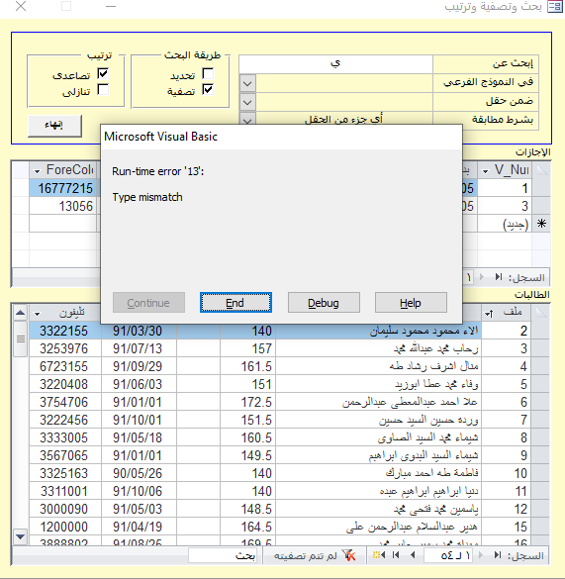The width and height of the screenshot is (565, 579).
Task: Jump to last record in students navigator
Action: (x=396, y=555)
